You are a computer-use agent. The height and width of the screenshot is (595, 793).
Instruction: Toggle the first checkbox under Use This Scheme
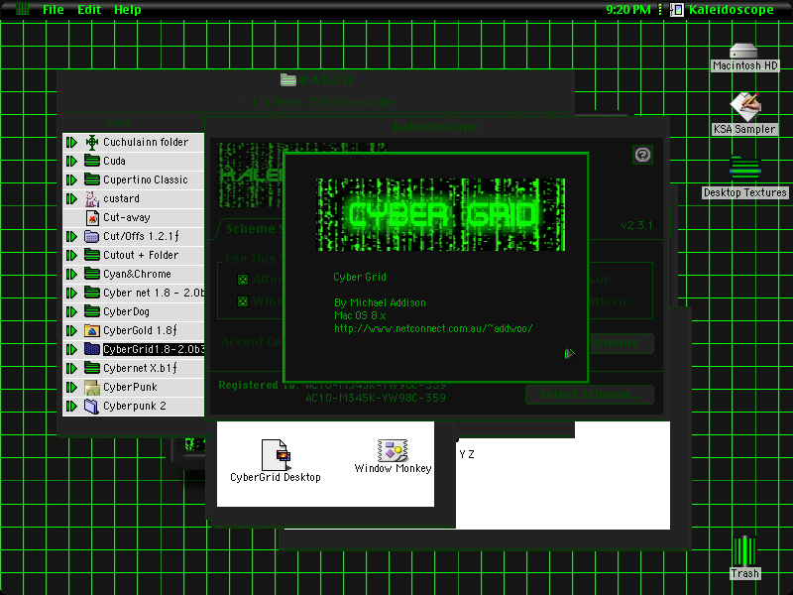(x=243, y=280)
